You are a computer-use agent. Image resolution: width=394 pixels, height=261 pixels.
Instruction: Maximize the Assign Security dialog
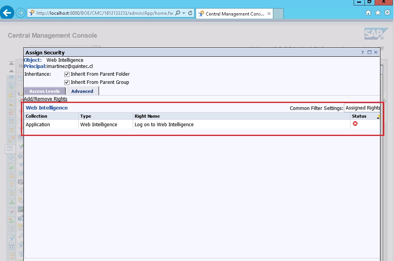click(x=370, y=52)
